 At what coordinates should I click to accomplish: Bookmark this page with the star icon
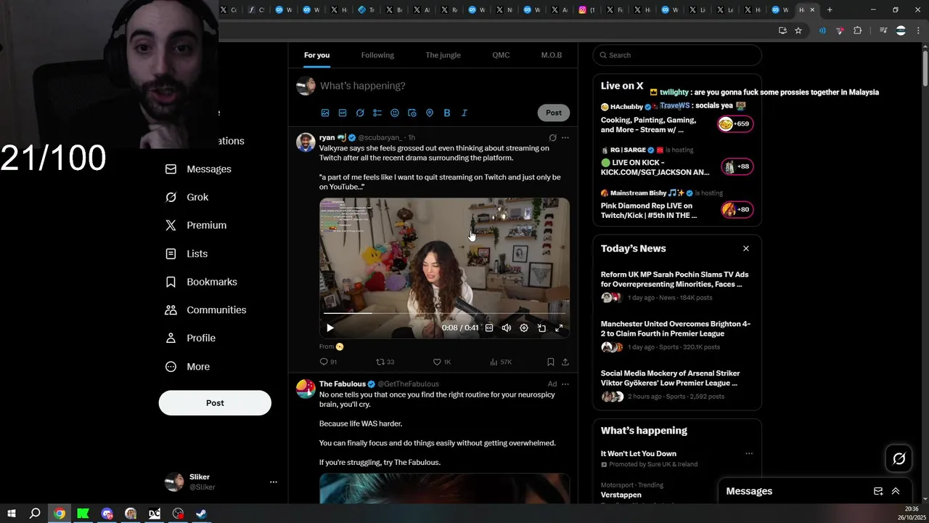798,31
